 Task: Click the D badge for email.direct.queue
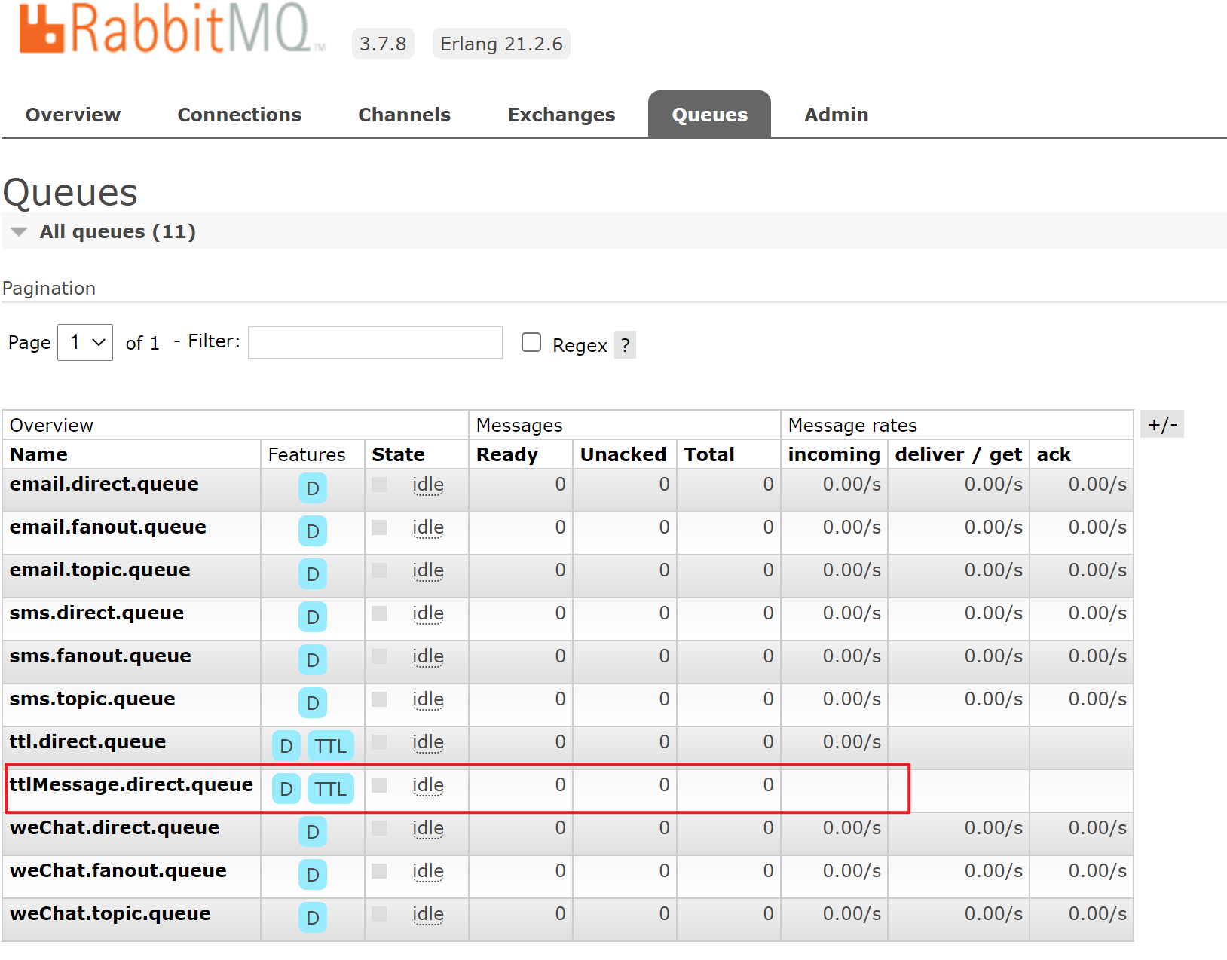click(x=312, y=488)
